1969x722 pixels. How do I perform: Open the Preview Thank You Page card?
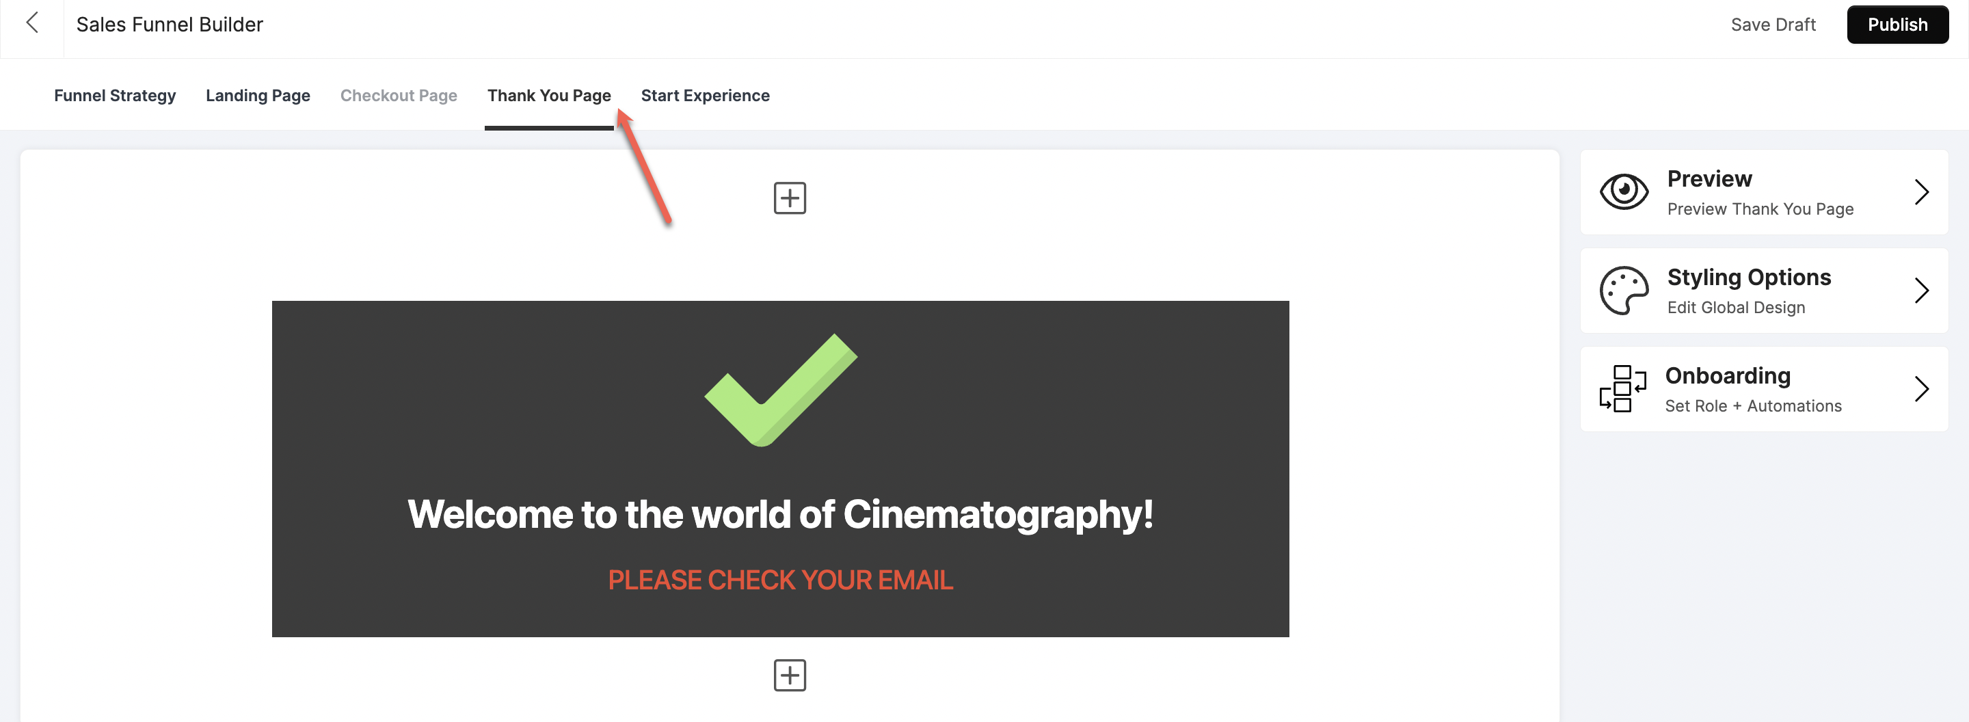click(x=1763, y=191)
